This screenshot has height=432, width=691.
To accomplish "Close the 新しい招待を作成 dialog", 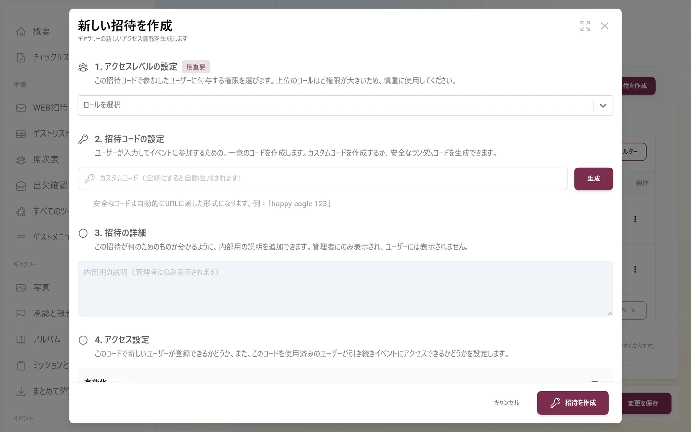I will coord(605,26).
